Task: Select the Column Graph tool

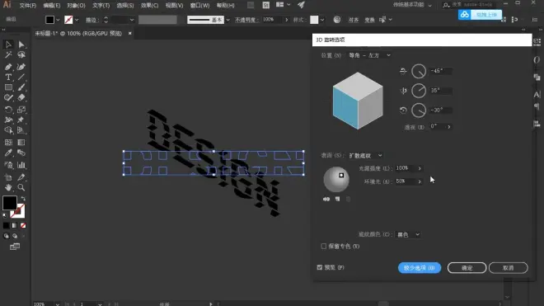Action: point(21,165)
